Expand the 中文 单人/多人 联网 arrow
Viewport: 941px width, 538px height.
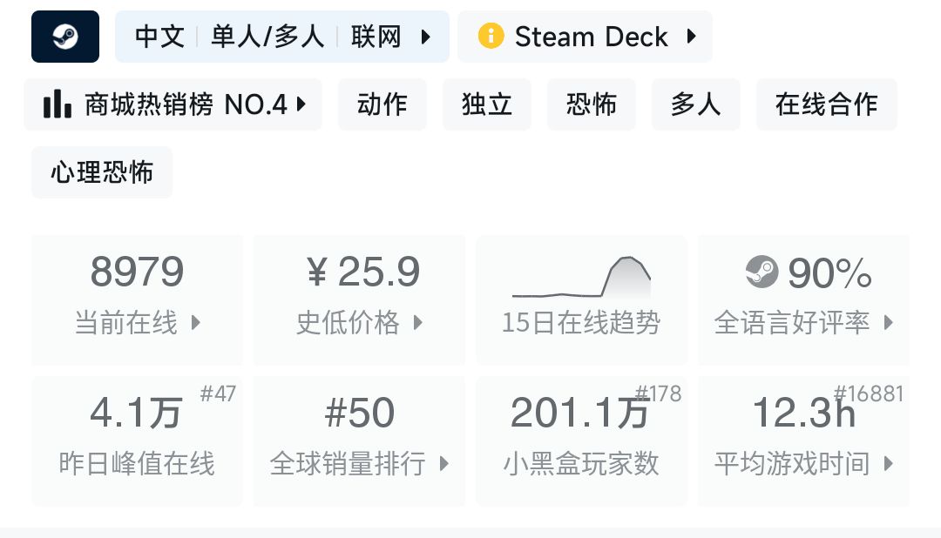(x=426, y=37)
